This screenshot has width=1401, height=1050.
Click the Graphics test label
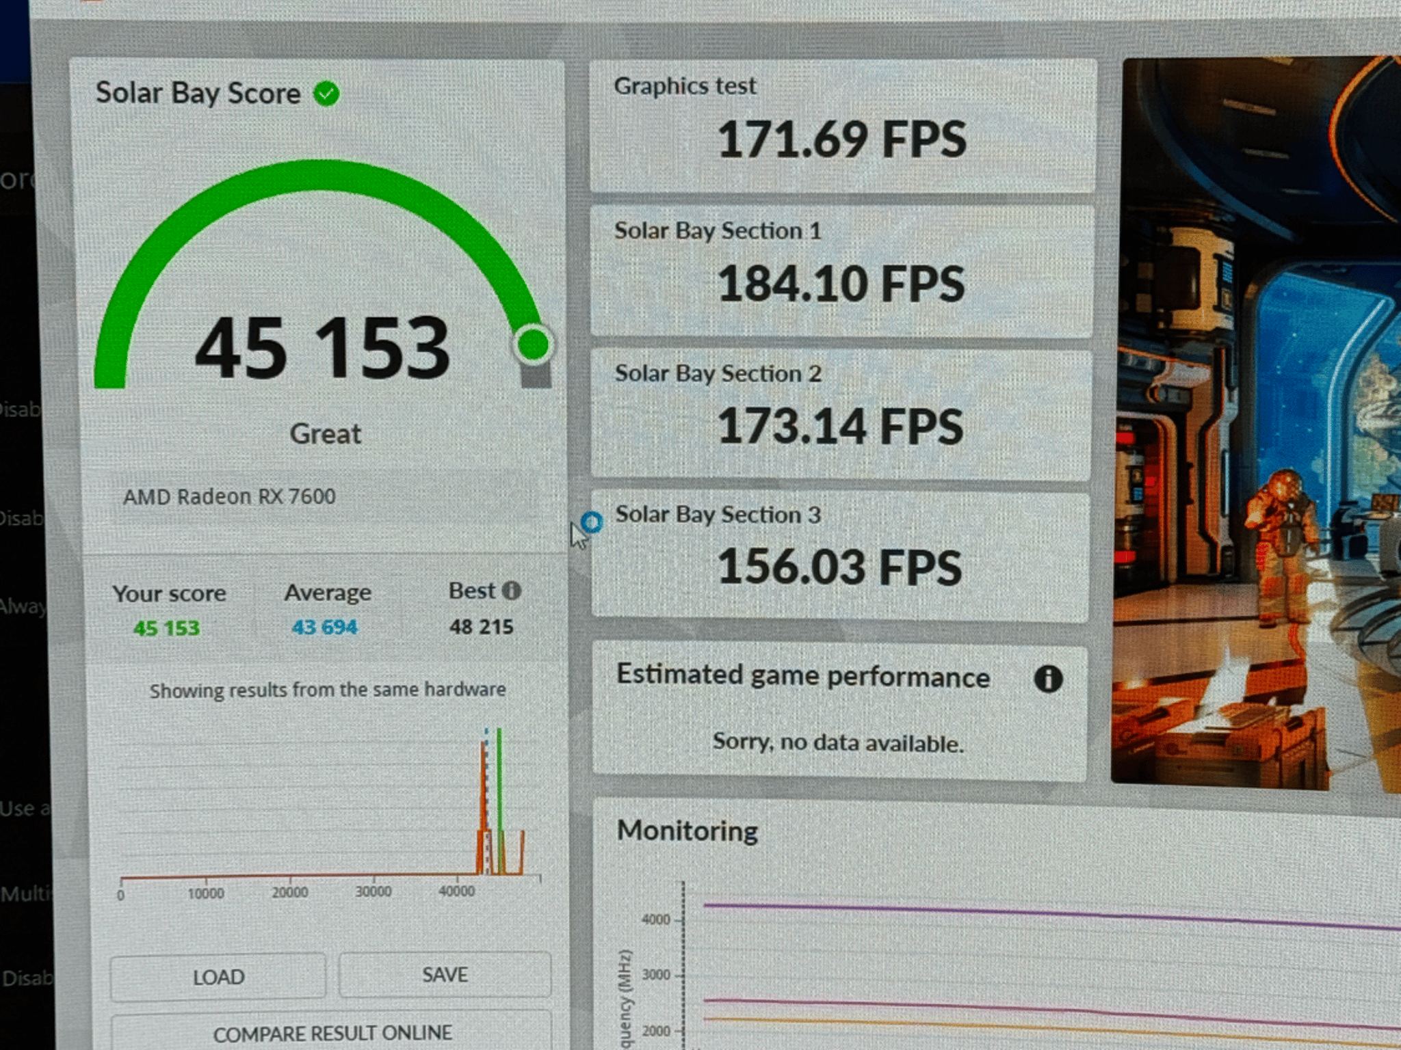(x=685, y=86)
